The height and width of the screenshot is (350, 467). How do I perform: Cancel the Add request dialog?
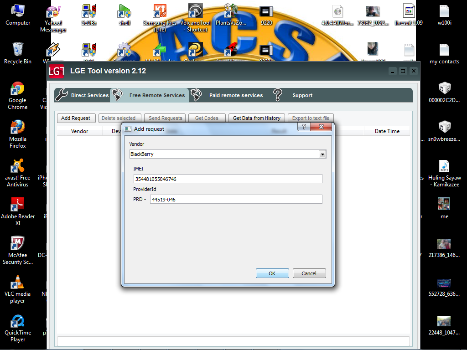tap(309, 273)
